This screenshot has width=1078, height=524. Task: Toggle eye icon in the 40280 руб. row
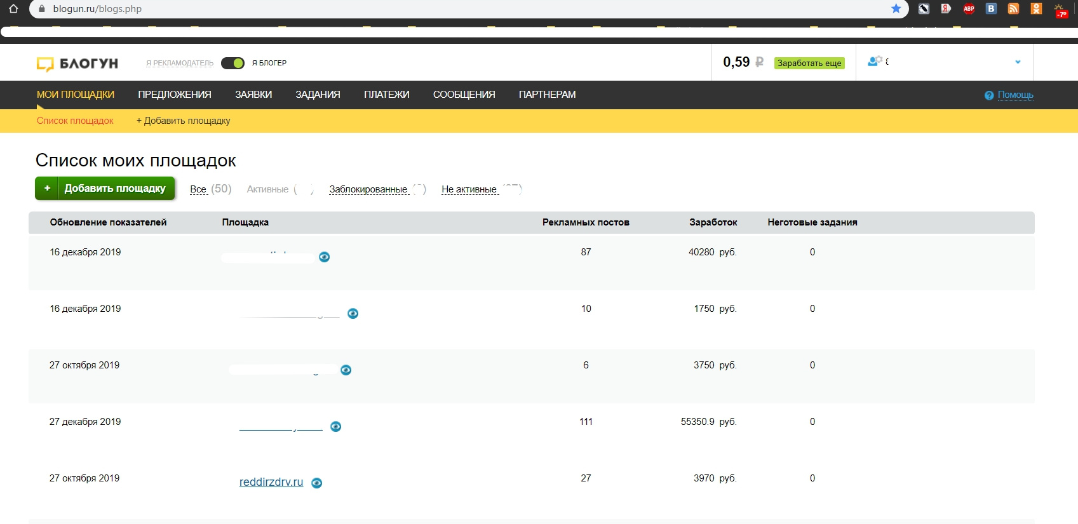[x=325, y=257]
